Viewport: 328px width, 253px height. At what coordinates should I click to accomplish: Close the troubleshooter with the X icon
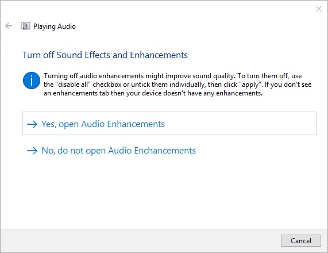319,9
